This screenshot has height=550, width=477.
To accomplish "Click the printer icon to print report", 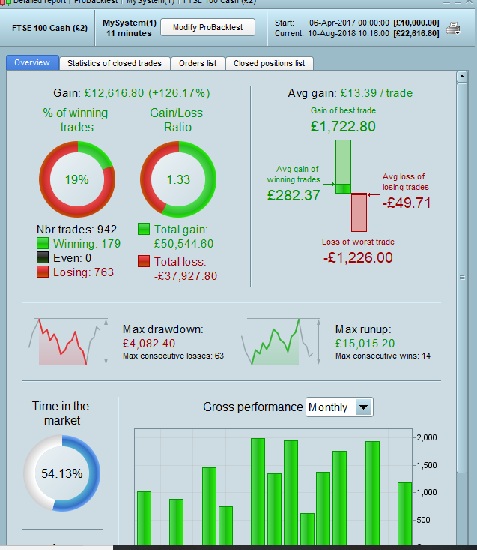I will [453, 28].
